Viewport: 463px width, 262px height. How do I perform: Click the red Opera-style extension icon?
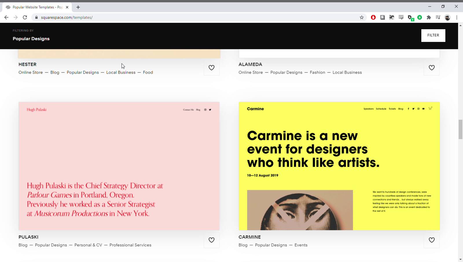click(x=373, y=17)
